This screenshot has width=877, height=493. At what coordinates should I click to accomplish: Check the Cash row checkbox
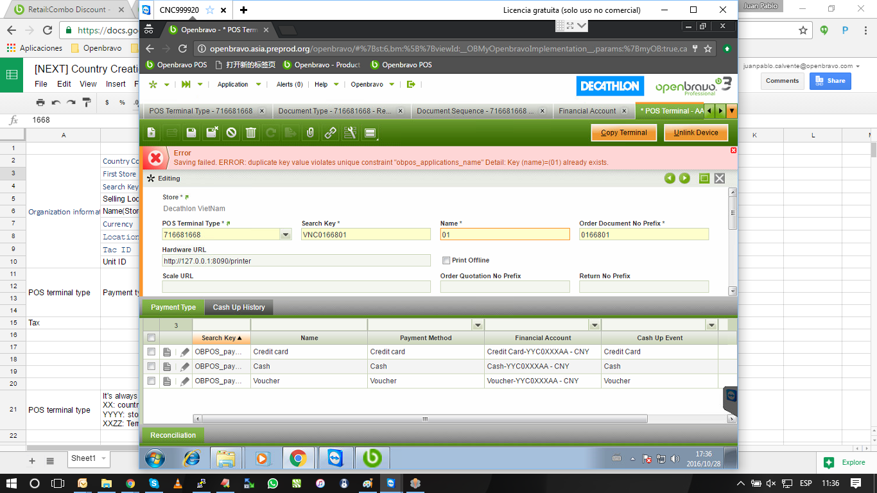152,367
